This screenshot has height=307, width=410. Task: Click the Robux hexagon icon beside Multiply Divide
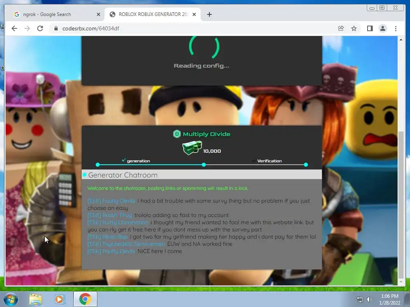click(x=177, y=134)
